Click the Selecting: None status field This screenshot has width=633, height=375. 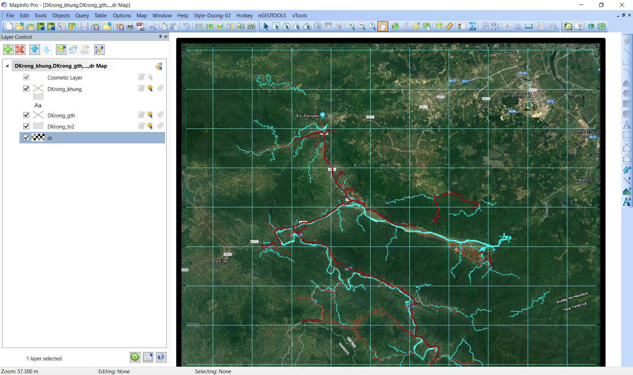coord(242,371)
